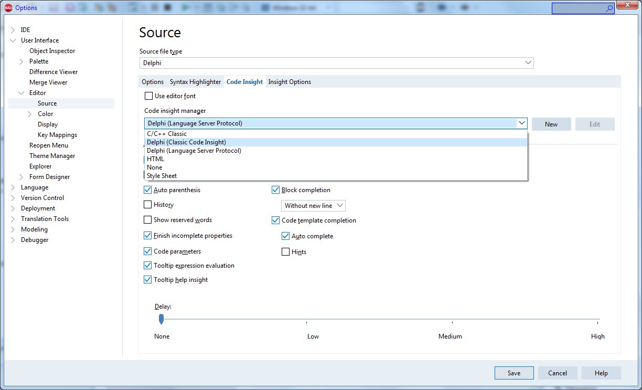Toggle Finish incomplete properties

(x=148, y=236)
